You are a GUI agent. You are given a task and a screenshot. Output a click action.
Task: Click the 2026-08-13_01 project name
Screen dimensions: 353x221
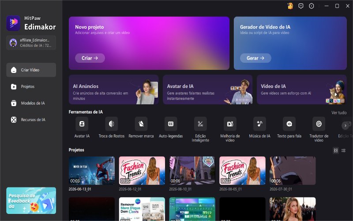tap(80, 189)
